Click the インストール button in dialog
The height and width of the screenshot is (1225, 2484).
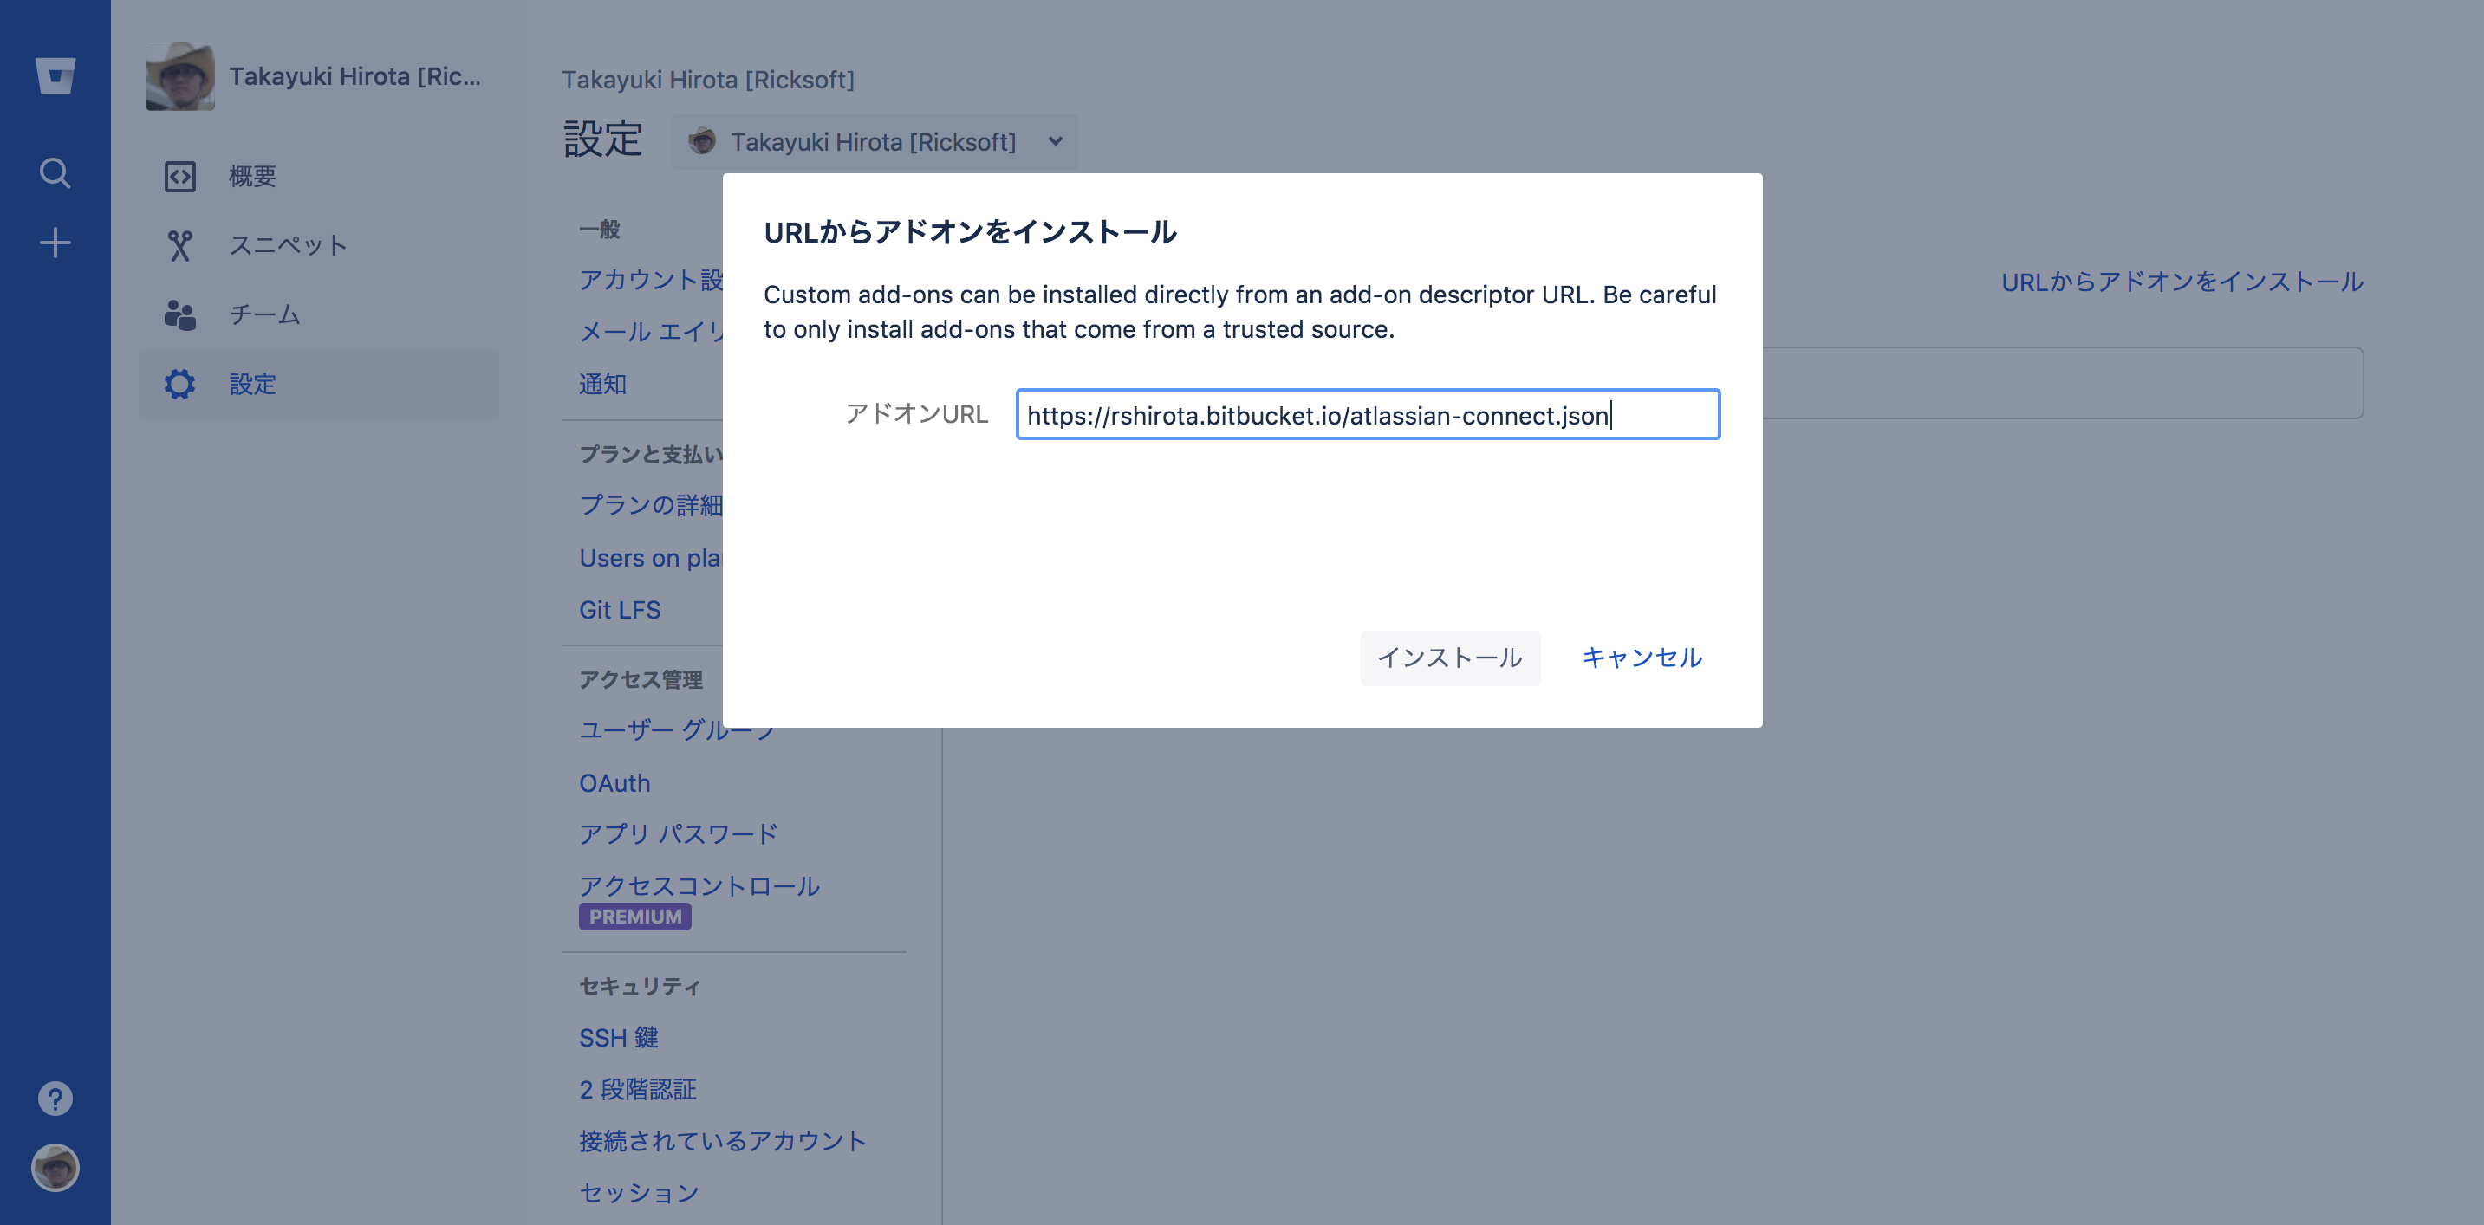point(1450,658)
